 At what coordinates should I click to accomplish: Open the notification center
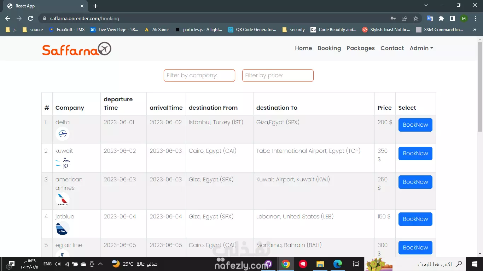point(11,264)
